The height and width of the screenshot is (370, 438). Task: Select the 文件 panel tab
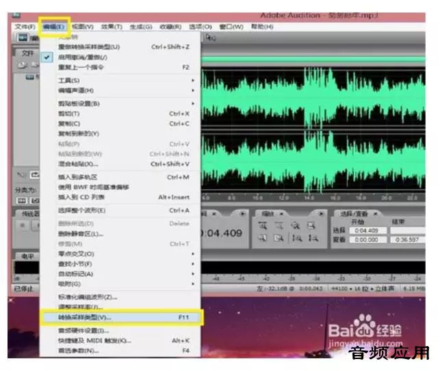[x=27, y=53]
